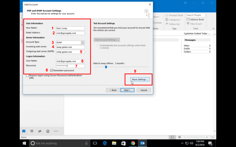This screenshot has height=147, width=236.
Task: Click the Search People box
Action: tap(195, 15)
